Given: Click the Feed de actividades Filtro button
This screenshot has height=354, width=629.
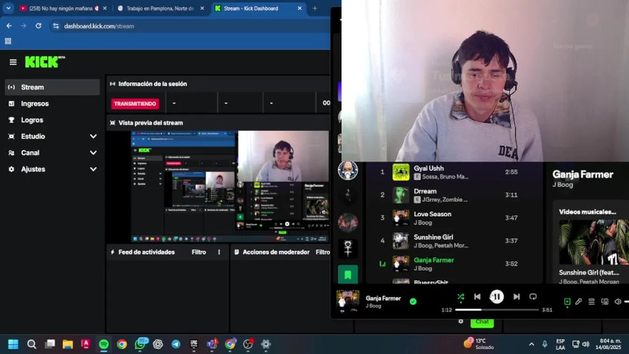Looking at the screenshot, I should 199,252.
